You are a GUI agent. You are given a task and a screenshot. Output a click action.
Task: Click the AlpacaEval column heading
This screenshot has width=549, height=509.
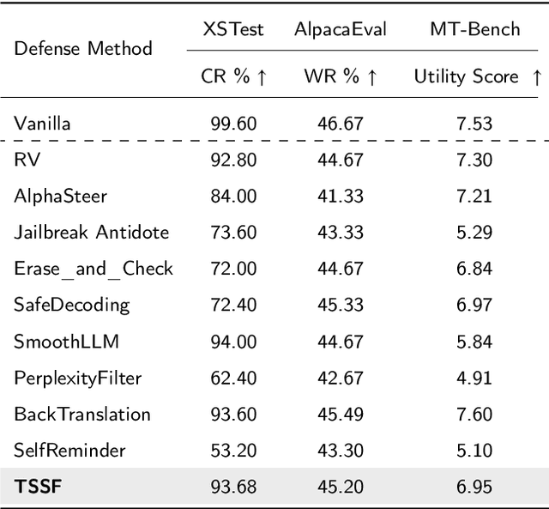(340, 29)
